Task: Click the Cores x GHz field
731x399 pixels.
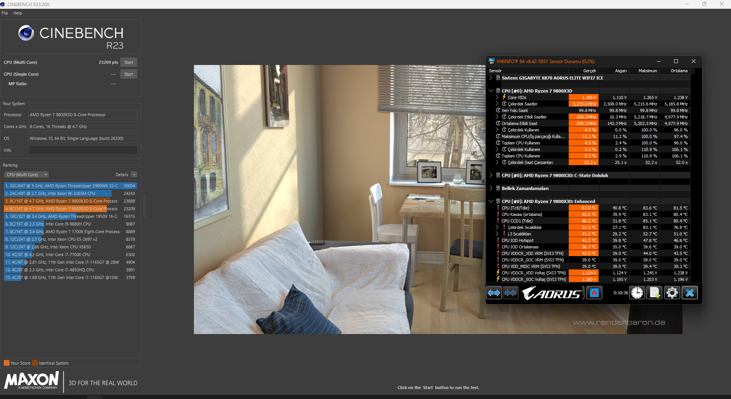Action: (83, 127)
